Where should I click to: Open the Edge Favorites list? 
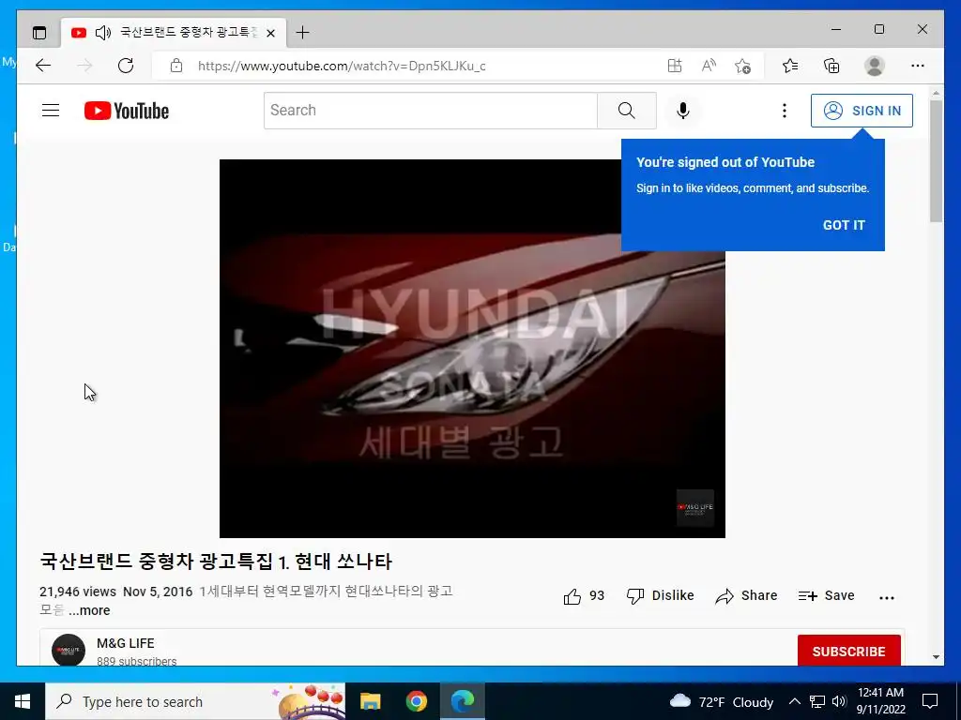tap(790, 66)
